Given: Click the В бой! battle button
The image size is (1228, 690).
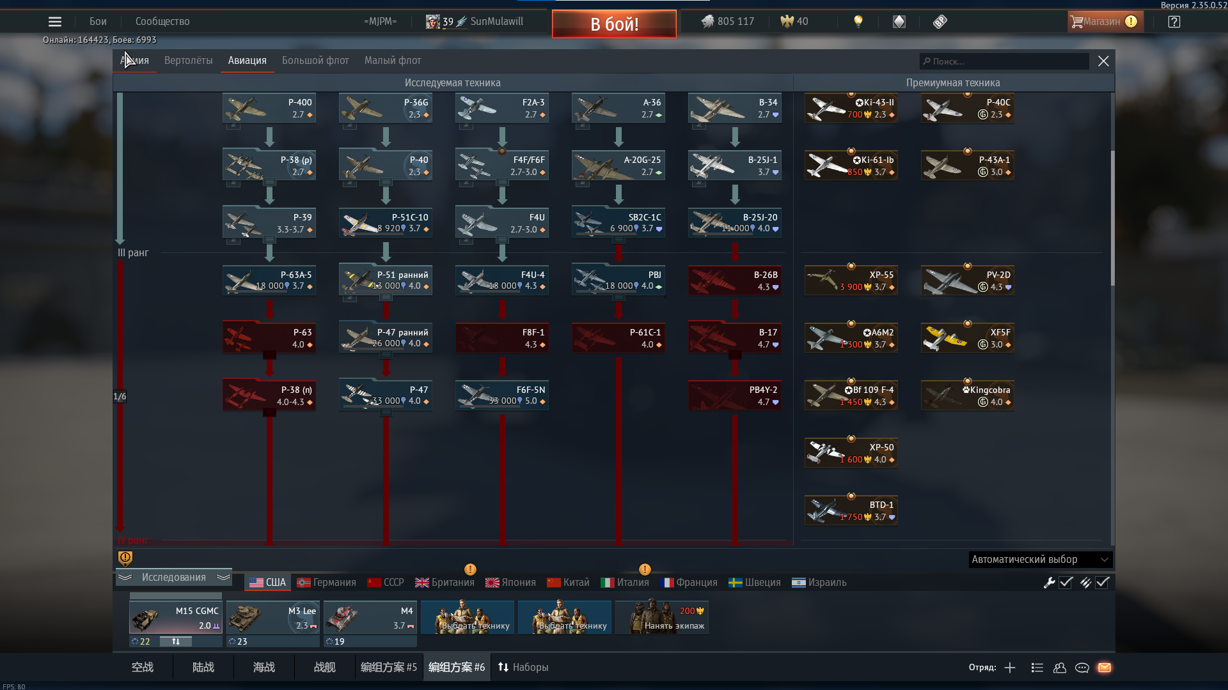Looking at the screenshot, I should (614, 24).
